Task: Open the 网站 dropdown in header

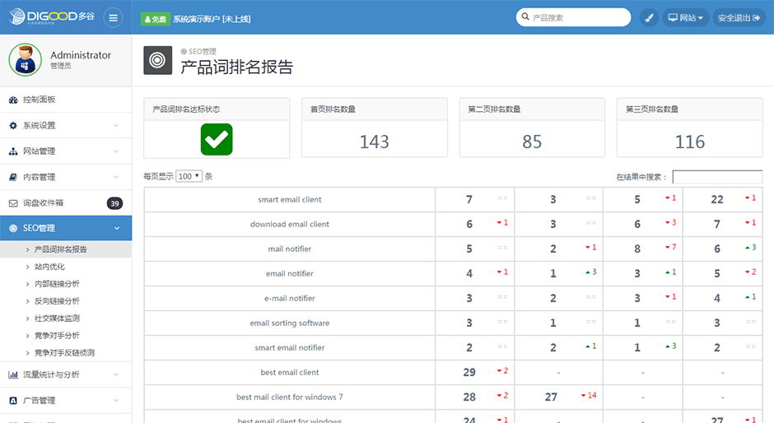Action: (x=685, y=17)
